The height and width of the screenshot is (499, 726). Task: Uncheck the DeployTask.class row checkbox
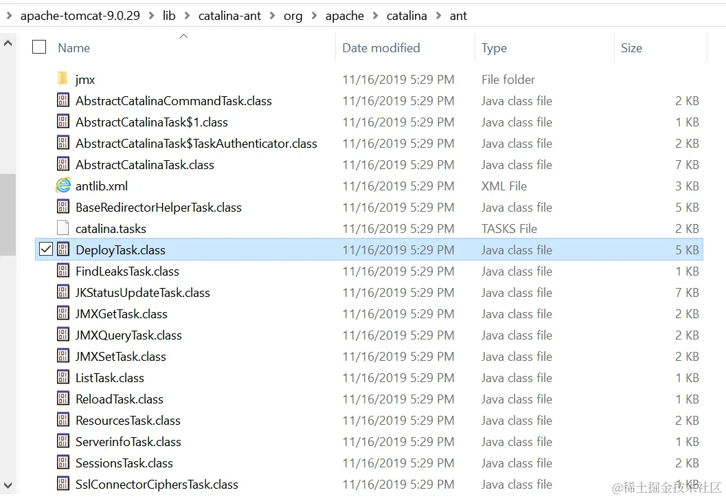tap(46, 249)
